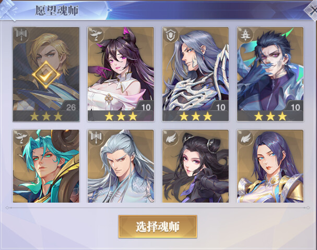Click the class icon on mustached man card
The height and width of the screenshot is (250, 317).
(245, 35)
